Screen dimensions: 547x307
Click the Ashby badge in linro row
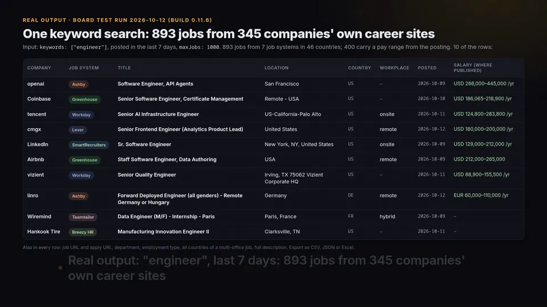[79, 196]
